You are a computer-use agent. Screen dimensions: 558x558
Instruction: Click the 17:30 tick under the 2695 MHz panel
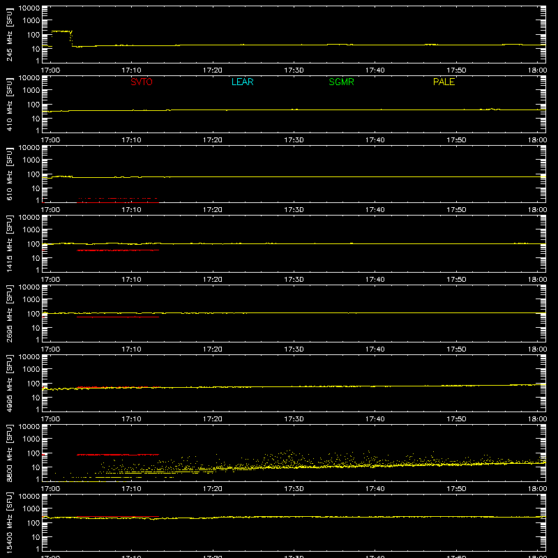(x=294, y=349)
